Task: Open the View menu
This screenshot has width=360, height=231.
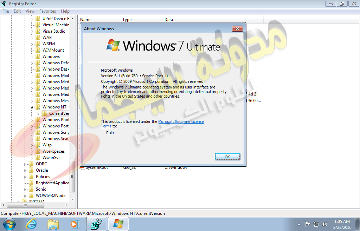Action: pyautogui.click(x=30, y=11)
